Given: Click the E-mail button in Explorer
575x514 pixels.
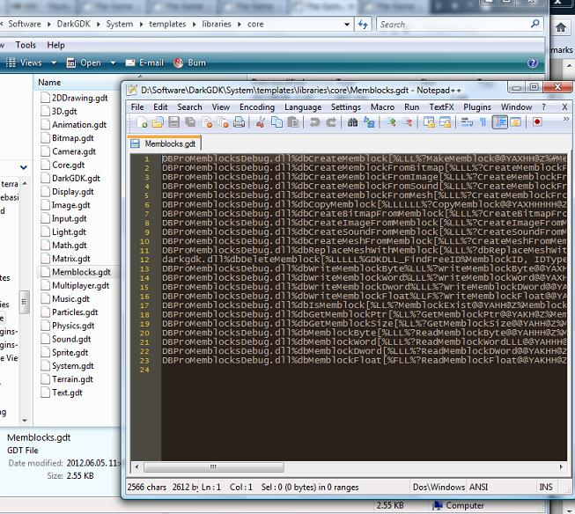Looking at the screenshot, I should (144, 63).
